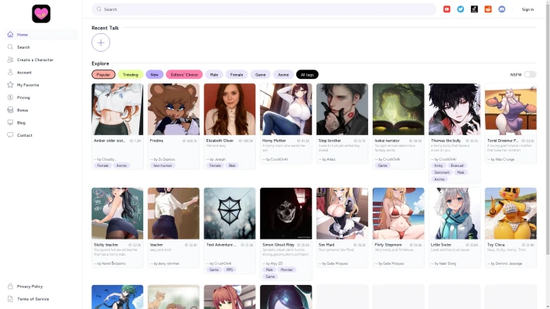Open the Fredina character thumbnail
The image size is (550, 309).
coord(173,109)
